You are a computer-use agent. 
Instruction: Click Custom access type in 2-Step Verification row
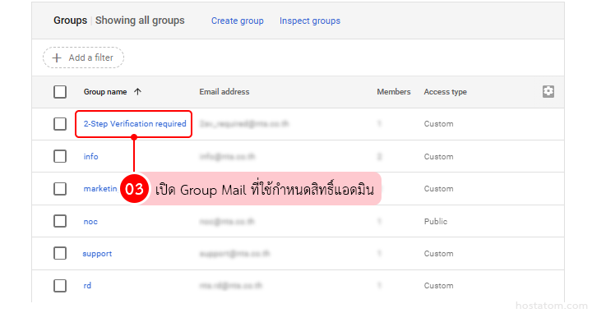click(439, 124)
